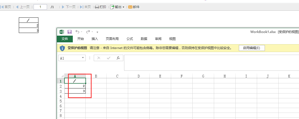Open the undo history dropdown arrow
Viewport: 299px width, 119px height.
(x=81, y=32)
